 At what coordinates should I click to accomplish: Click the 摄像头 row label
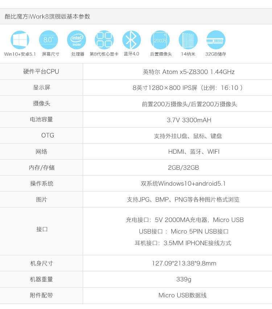pyautogui.click(x=42, y=103)
